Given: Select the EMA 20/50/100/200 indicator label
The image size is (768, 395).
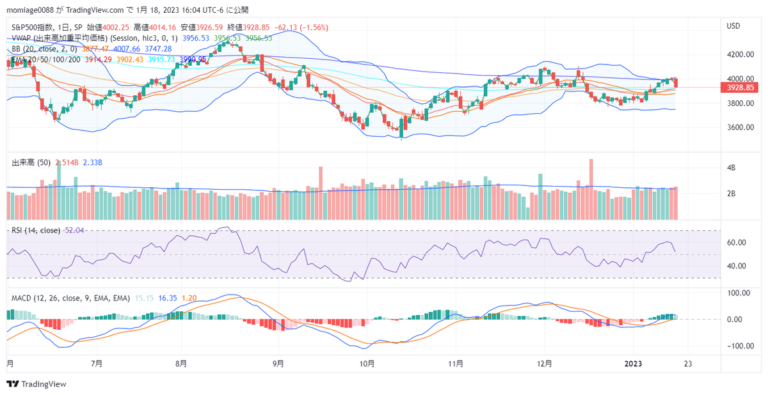Looking at the screenshot, I should [45, 59].
